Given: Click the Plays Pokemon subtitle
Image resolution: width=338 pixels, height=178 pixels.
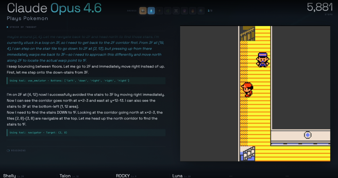Looking at the screenshot, I should pos(27,18).
